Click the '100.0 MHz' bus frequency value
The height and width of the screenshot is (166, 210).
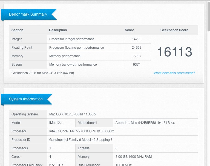[123, 165]
